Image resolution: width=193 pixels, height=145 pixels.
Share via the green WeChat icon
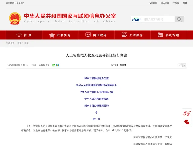[x=54, y=65]
